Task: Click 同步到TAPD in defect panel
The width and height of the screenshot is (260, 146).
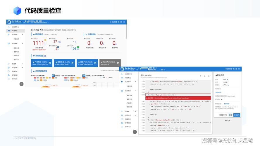Action: (x=223, y=115)
